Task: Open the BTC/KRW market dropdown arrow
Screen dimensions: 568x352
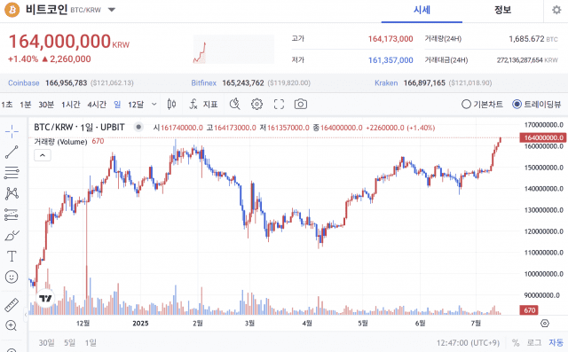Action: [112, 10]
